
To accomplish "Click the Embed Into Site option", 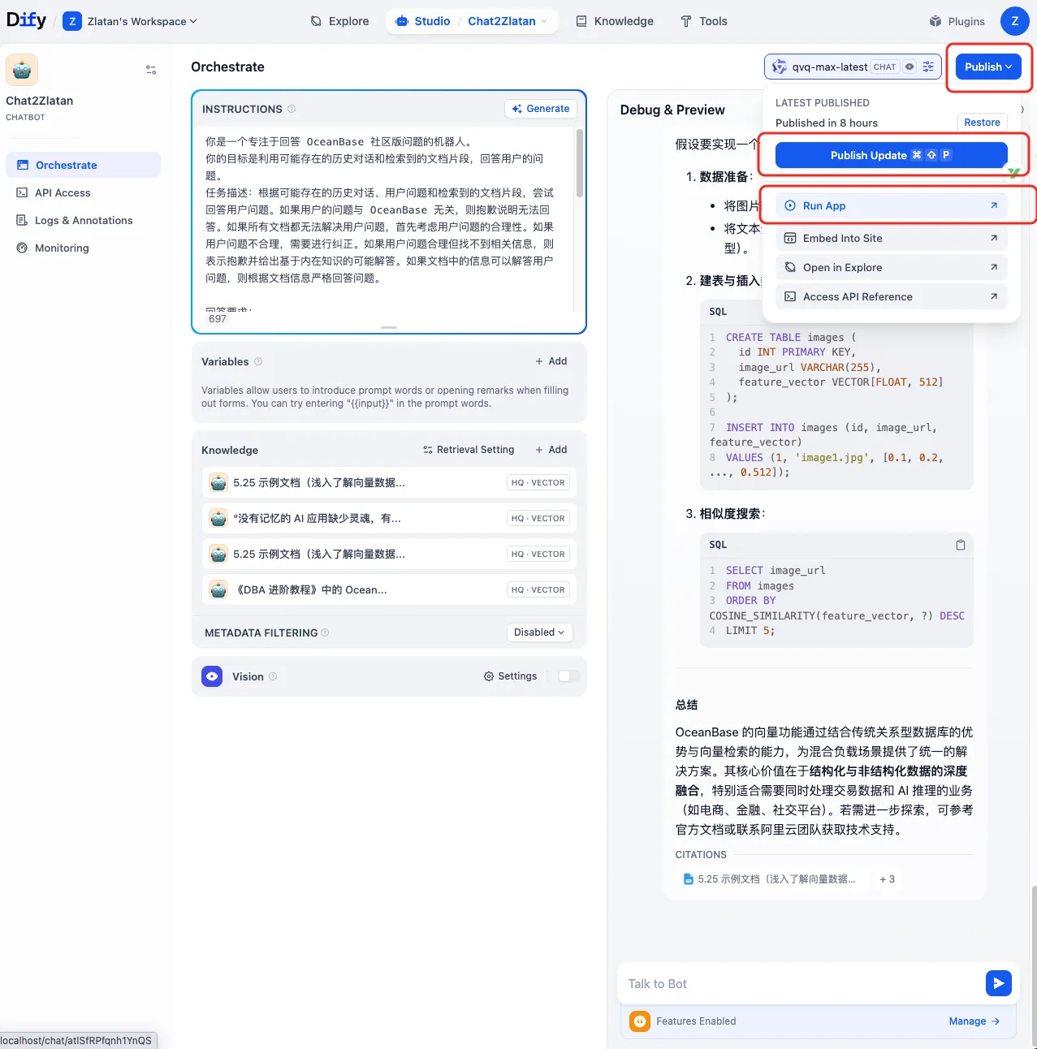I will [842, 238].
